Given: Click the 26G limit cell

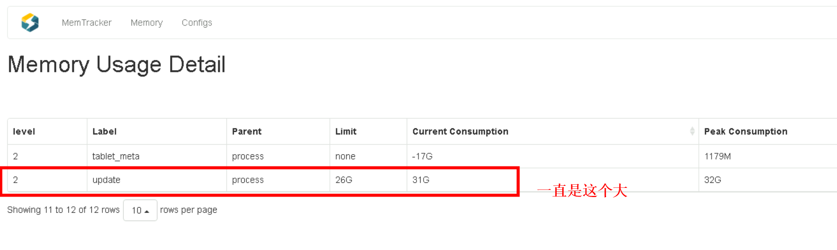Looking at the screenshot, I should (344, 180).
